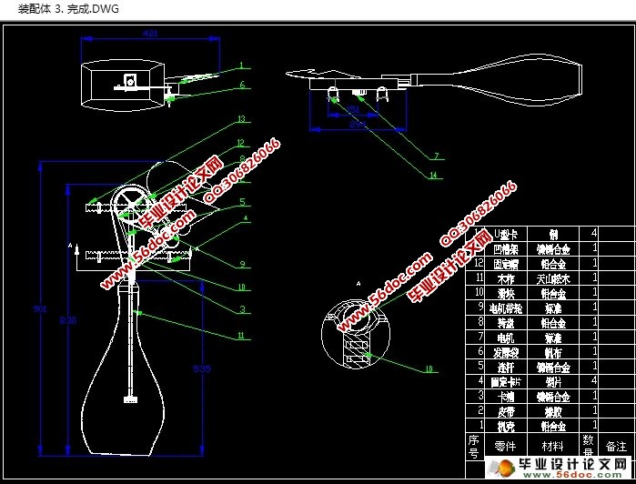This screenshot has height=484, width=636.
Task: Select the U型卡 cell in the parts table
Action: 506,234
